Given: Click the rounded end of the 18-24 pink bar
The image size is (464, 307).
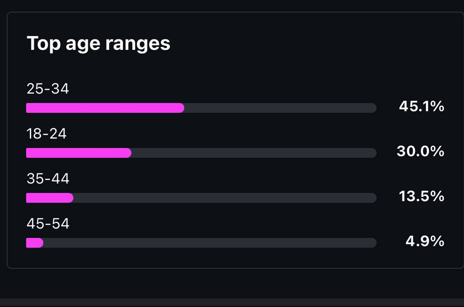Looking at the screenshot, I should pyautogui.click(x=128, y=153).
